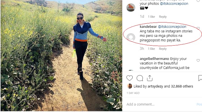Open the comment speech-bubble icon
This screenshot has width=202, height=112.
[140, 78]
